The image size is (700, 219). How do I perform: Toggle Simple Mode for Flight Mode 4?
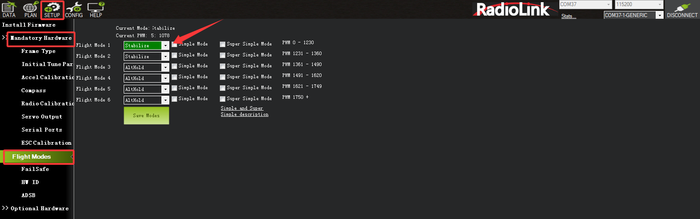pyautogui.click(x=175, y=77)
